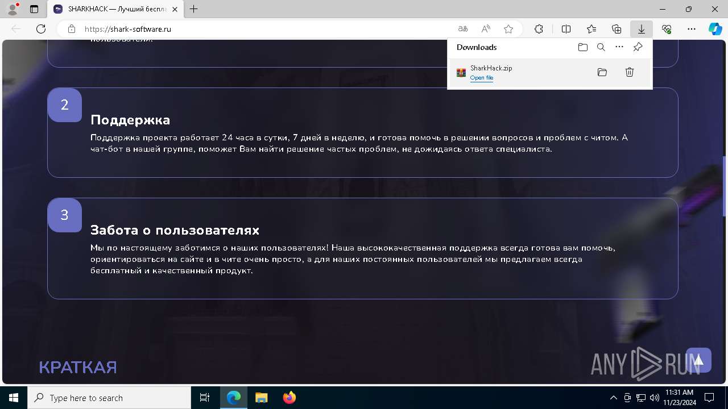Click the network tray icon
728x409 pixels.
pyautogui.click(x=641, y=398)
